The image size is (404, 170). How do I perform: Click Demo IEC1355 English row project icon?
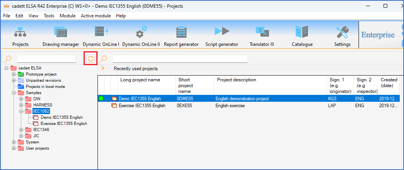click(114, 98)
